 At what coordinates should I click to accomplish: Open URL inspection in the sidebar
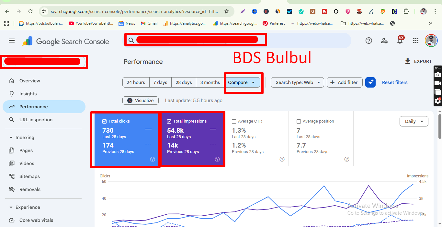coord(44,120)
